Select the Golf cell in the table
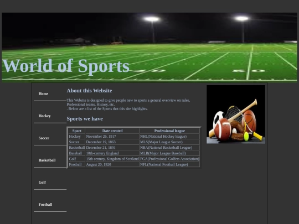Screen dimensions: 299x224 (x=77, y=159)
